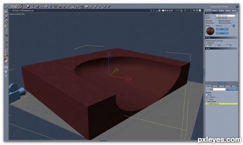Click the Name input field
Screen dimensions: 243x145
tap(225, 16)
